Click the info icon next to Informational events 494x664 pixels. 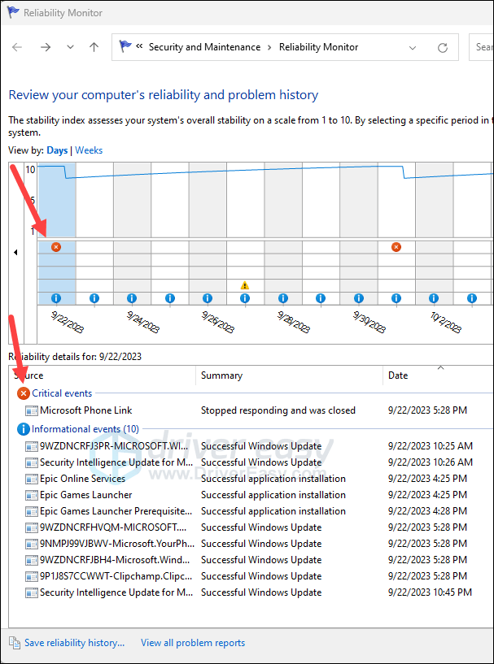pyautogui.click(x=22, y=428)
